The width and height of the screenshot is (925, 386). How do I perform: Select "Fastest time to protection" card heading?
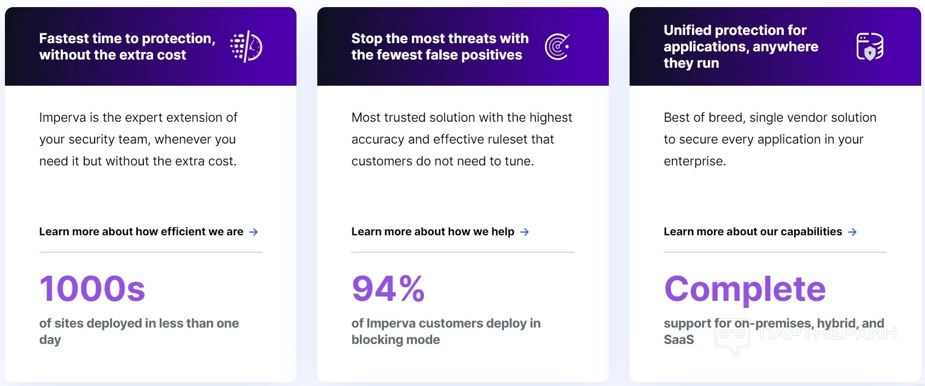pyautogui.click(x=127, y=46)
